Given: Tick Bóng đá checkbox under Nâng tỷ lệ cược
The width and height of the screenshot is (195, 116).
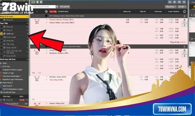Looking at the screenshot, I should [x=1, y=20].
